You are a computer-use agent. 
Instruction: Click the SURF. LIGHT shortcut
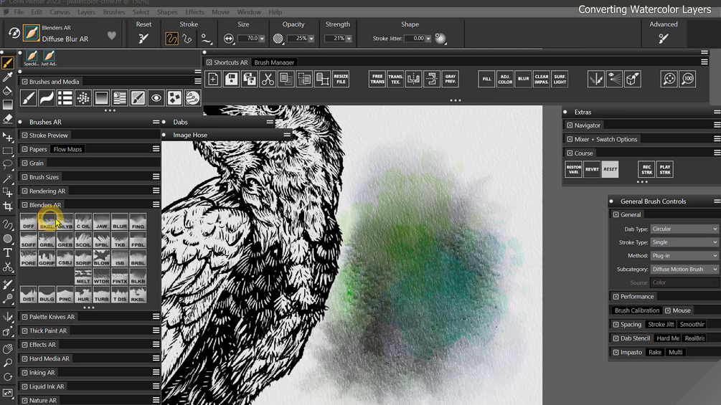coord(560,79)
